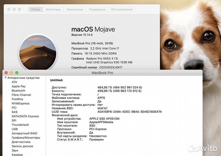Select SAS in the sidebar
Image resolution: width=221 pixels, height=156 pixels.
[x=14, y=112]
